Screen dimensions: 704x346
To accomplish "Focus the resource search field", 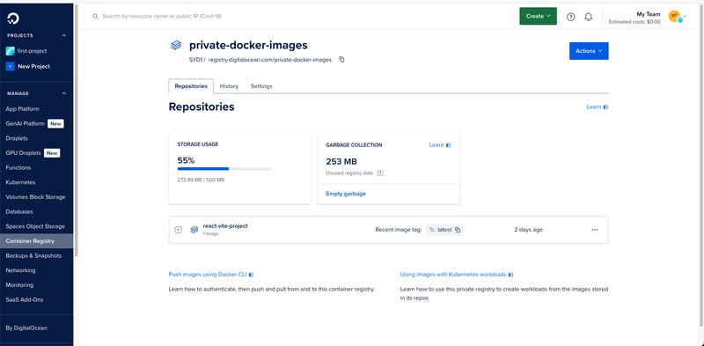I will (162, 16).
